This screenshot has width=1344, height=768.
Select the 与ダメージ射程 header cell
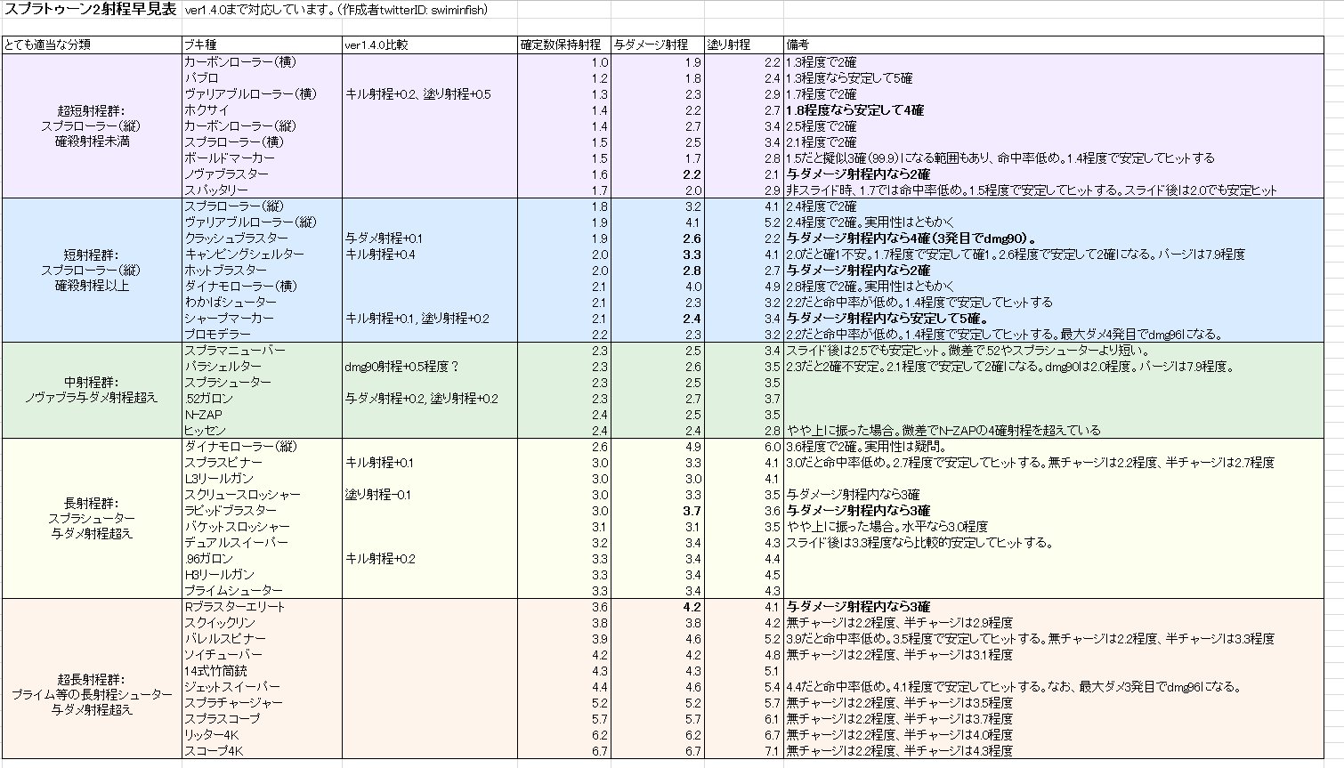(658, 44)
